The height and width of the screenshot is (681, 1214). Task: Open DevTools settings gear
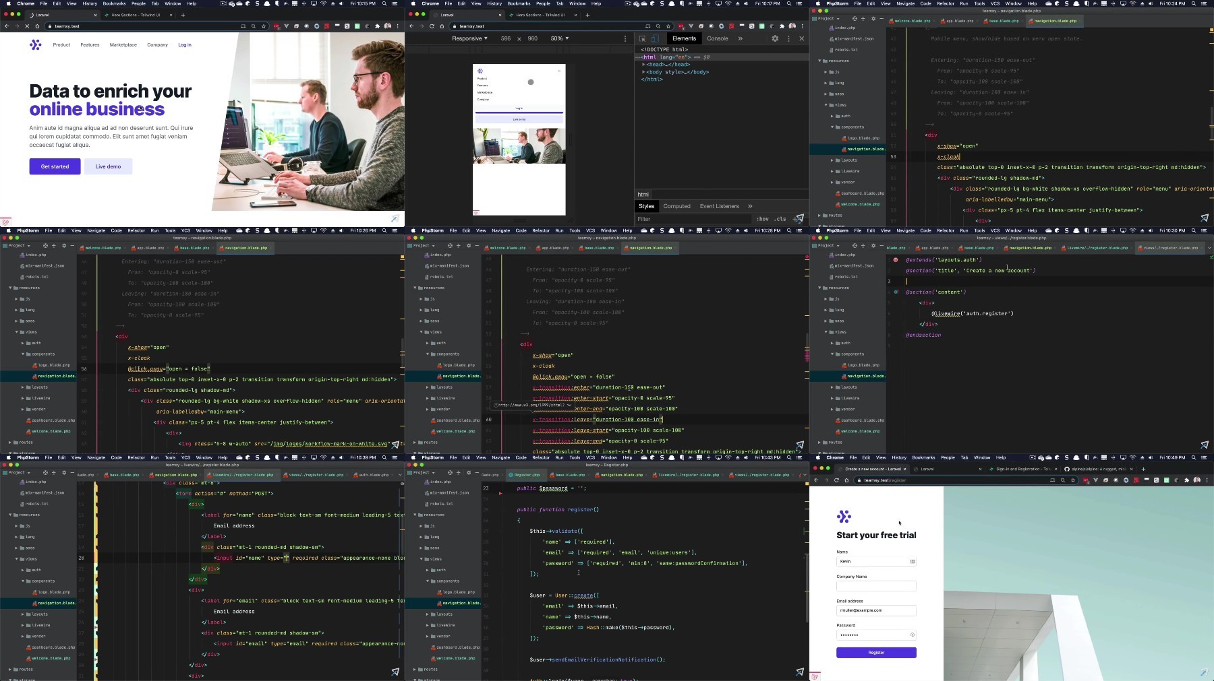(775, 38)
